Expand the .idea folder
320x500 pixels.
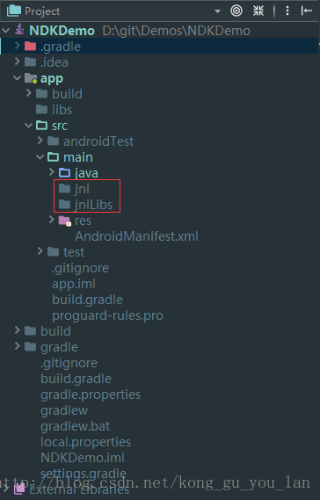[18, 62]
